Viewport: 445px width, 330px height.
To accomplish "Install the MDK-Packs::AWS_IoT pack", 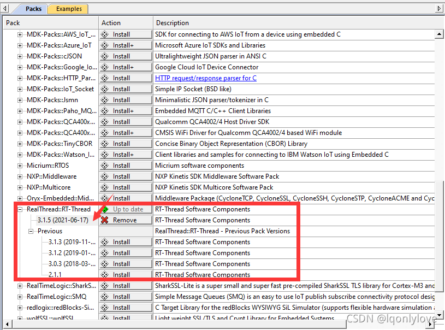I will (126, 34).
